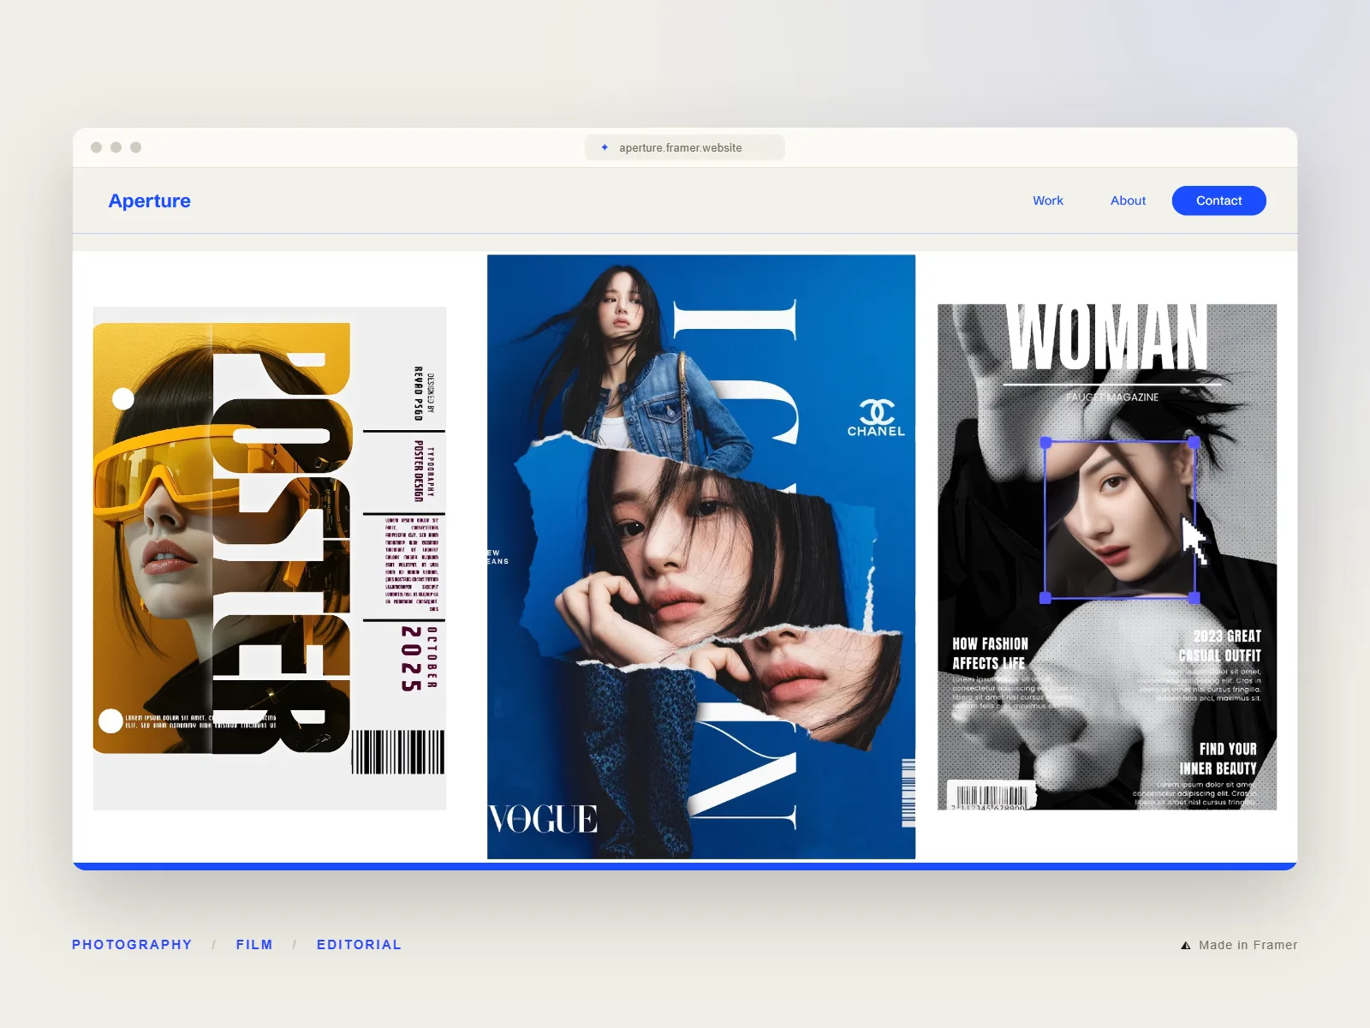Click 'FIND YOUR INNER BEAUTY' headline
Image resolution: width=1370 pixels, height=1028 pixels.
1218,759
